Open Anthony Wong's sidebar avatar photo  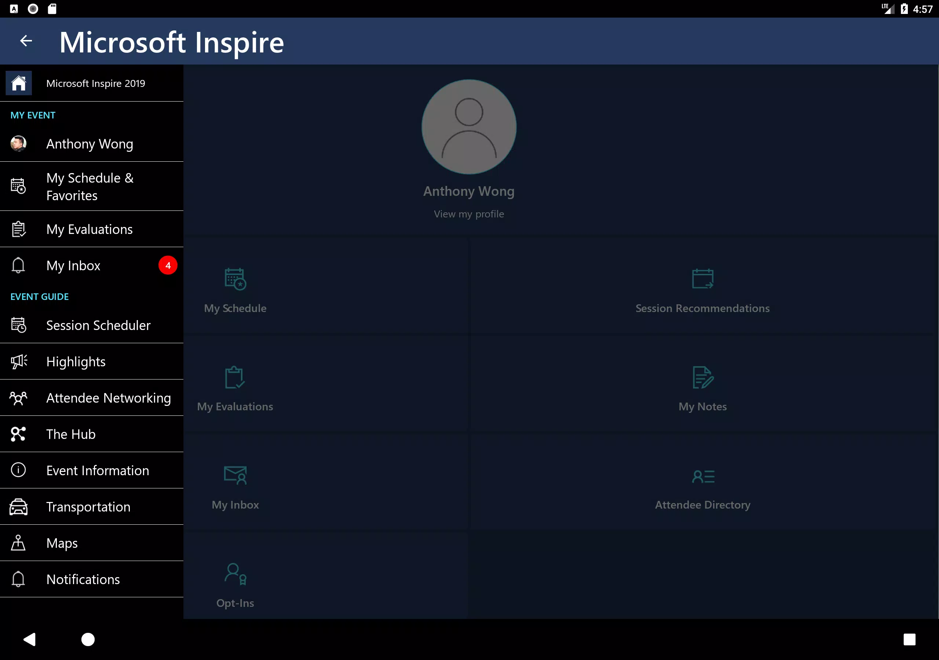pyautogui.click(x=18, y=143)
